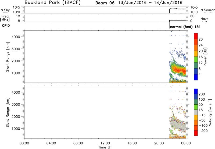Viewport: 215px width, 149px height.
Task: Click the blue top Velocity colorbar swatch
Action: point(196,91)
